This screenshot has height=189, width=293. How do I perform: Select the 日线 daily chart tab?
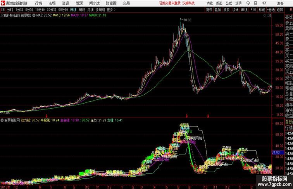tap(73, 10)
